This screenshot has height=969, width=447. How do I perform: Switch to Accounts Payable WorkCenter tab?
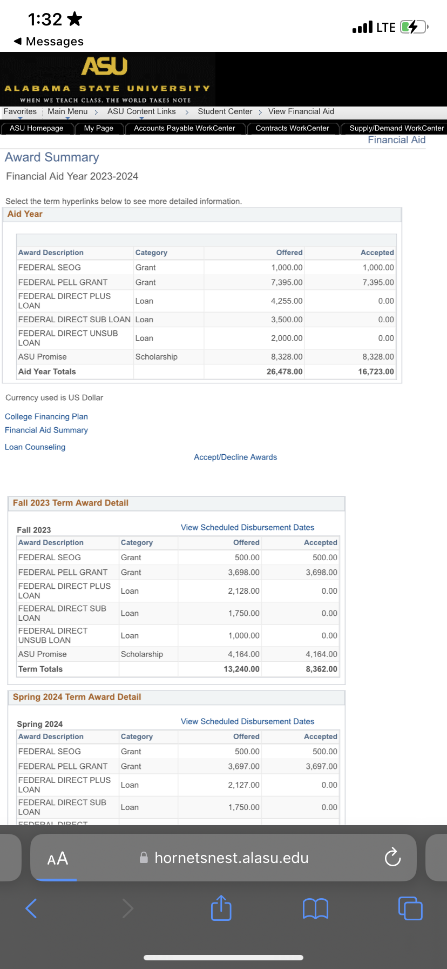click(x=185, y=128)
